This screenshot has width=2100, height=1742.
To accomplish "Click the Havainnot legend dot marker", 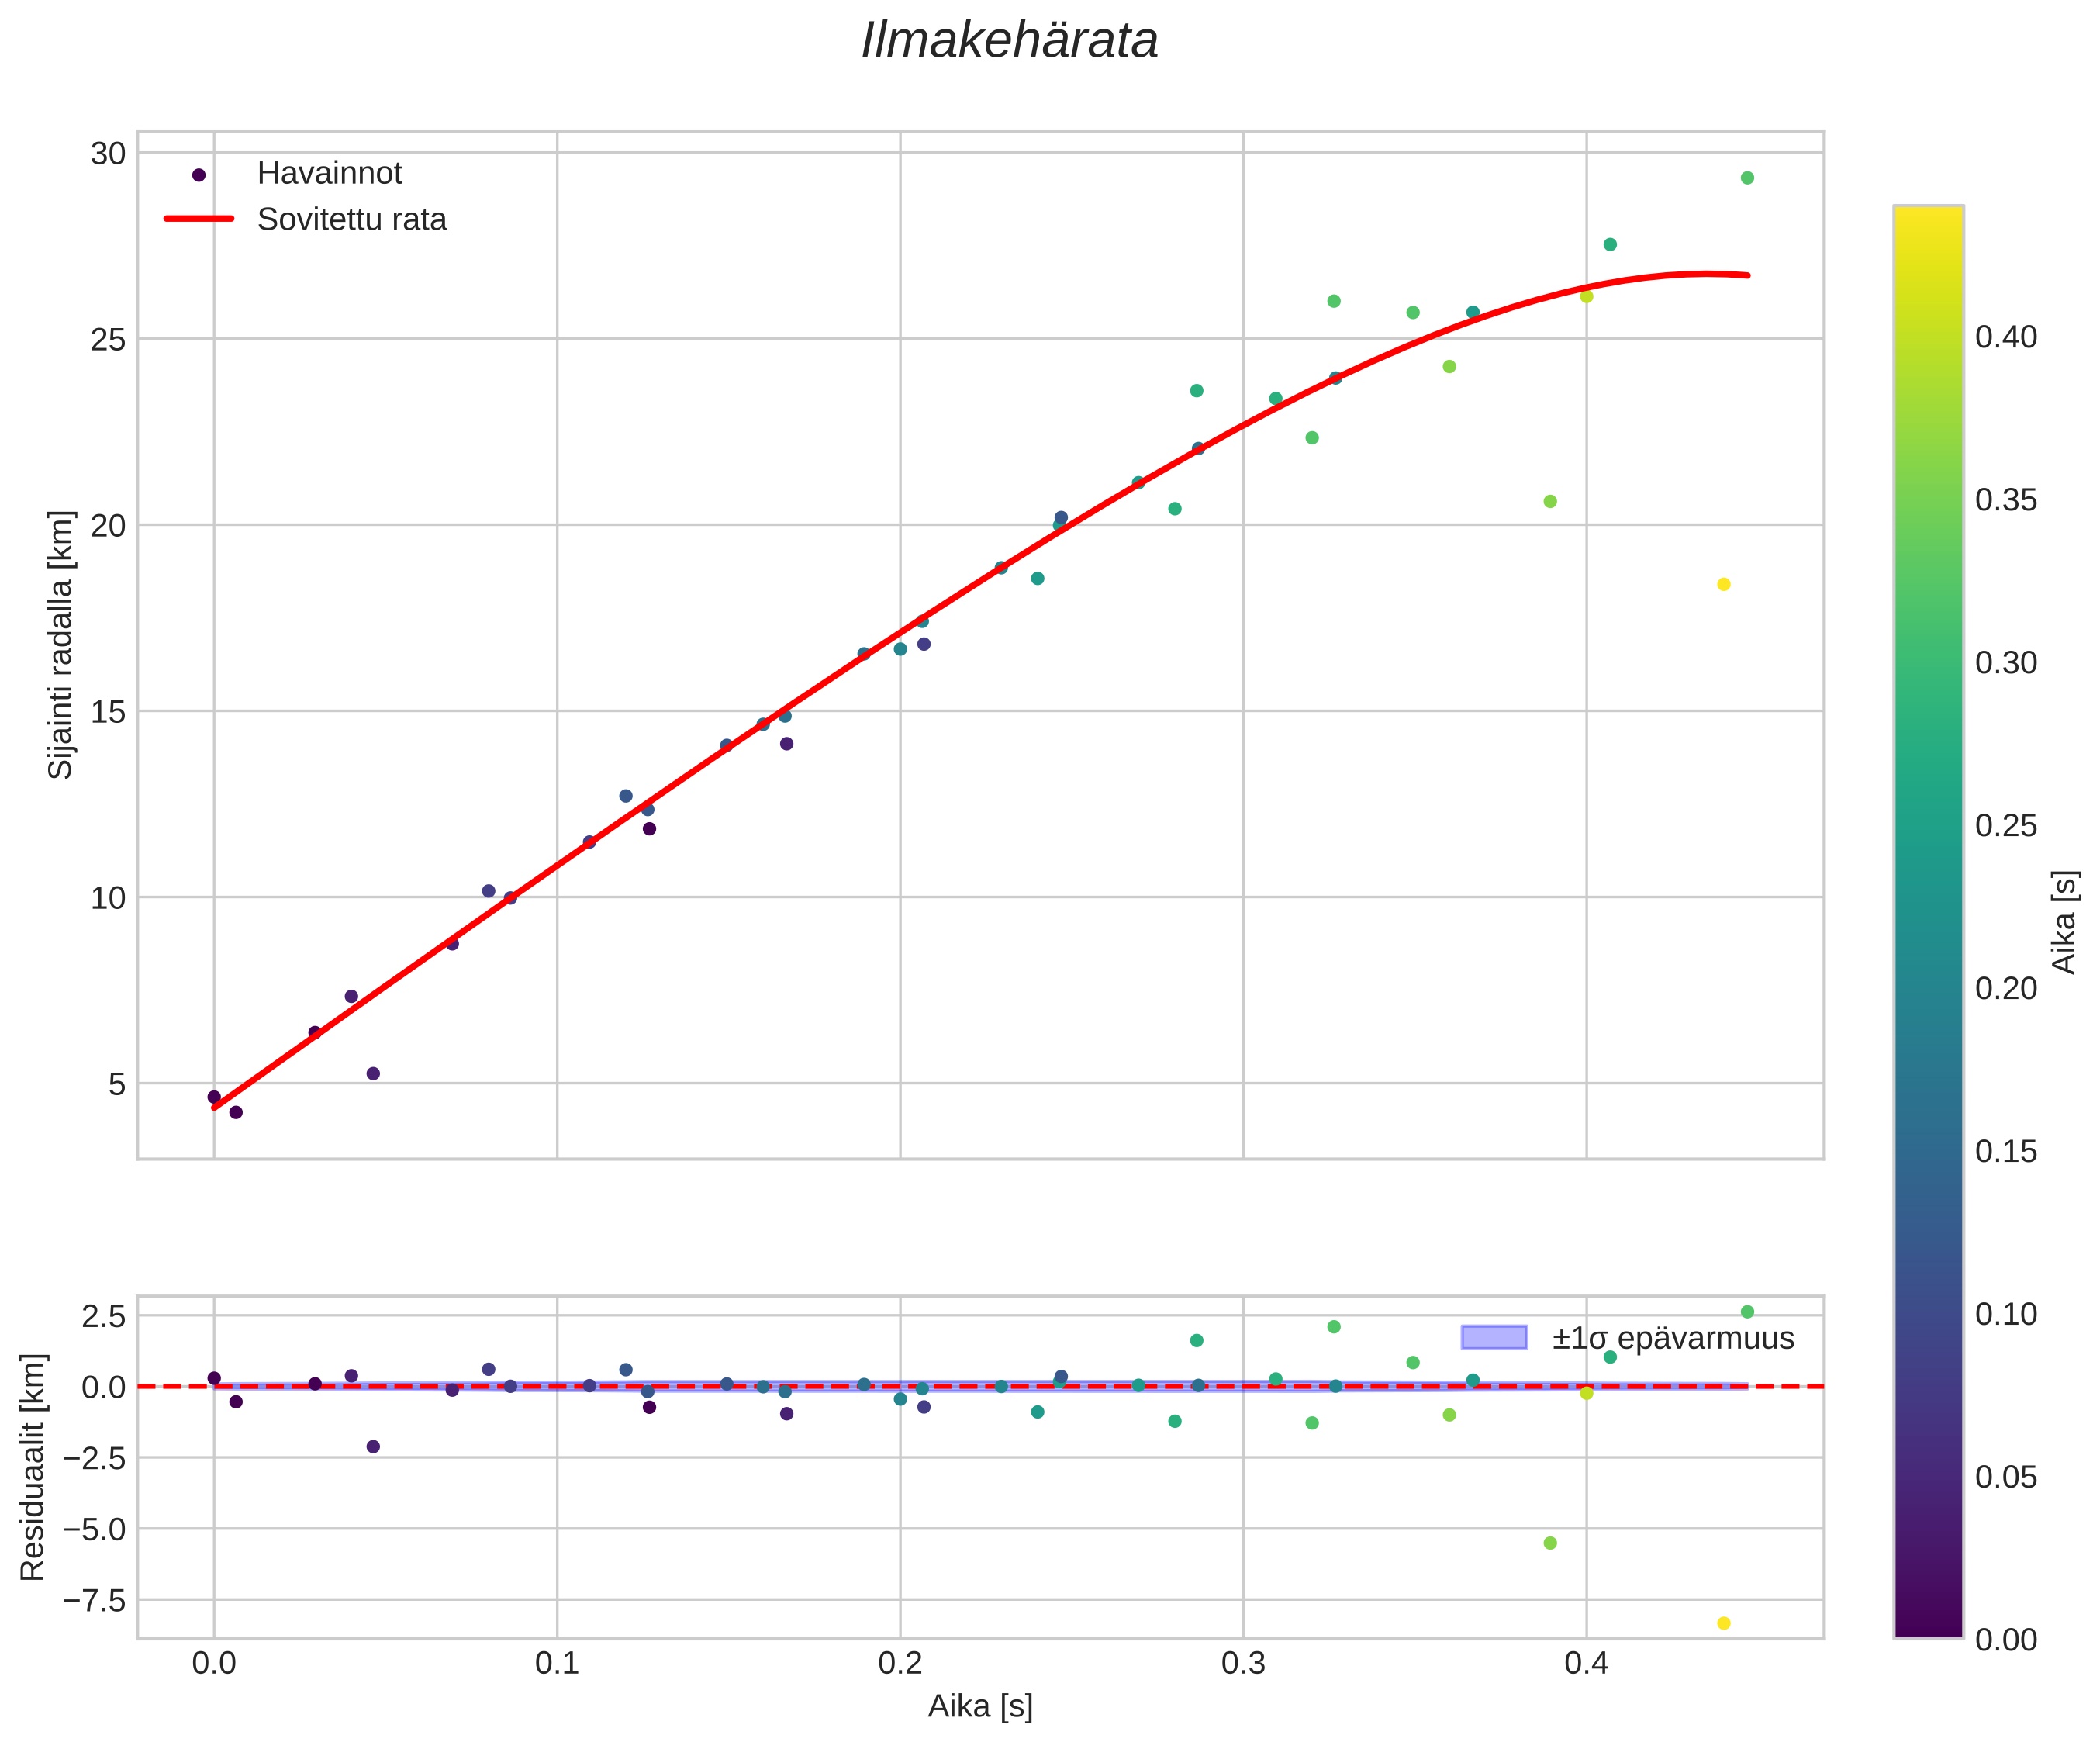I will [198, 175].
